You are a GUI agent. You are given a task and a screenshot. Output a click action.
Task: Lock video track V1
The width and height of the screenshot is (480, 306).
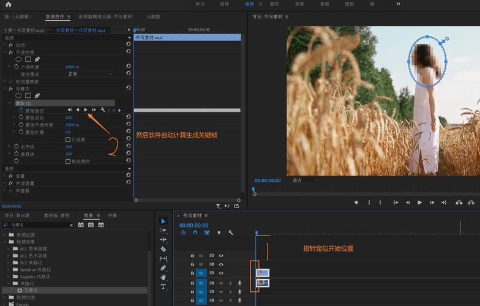point(192,273)
